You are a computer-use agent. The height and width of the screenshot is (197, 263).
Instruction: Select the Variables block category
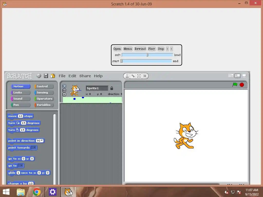[44, 105]
